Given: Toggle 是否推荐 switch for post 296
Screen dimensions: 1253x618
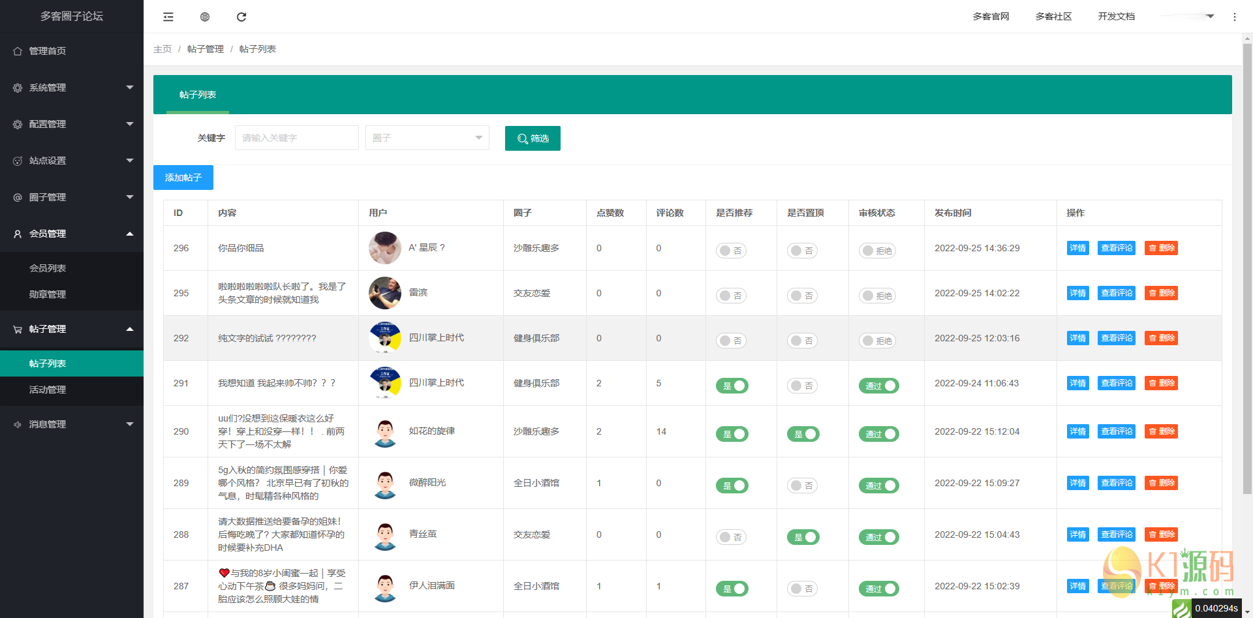Looking at the screenshot, I should click(731, 251).
